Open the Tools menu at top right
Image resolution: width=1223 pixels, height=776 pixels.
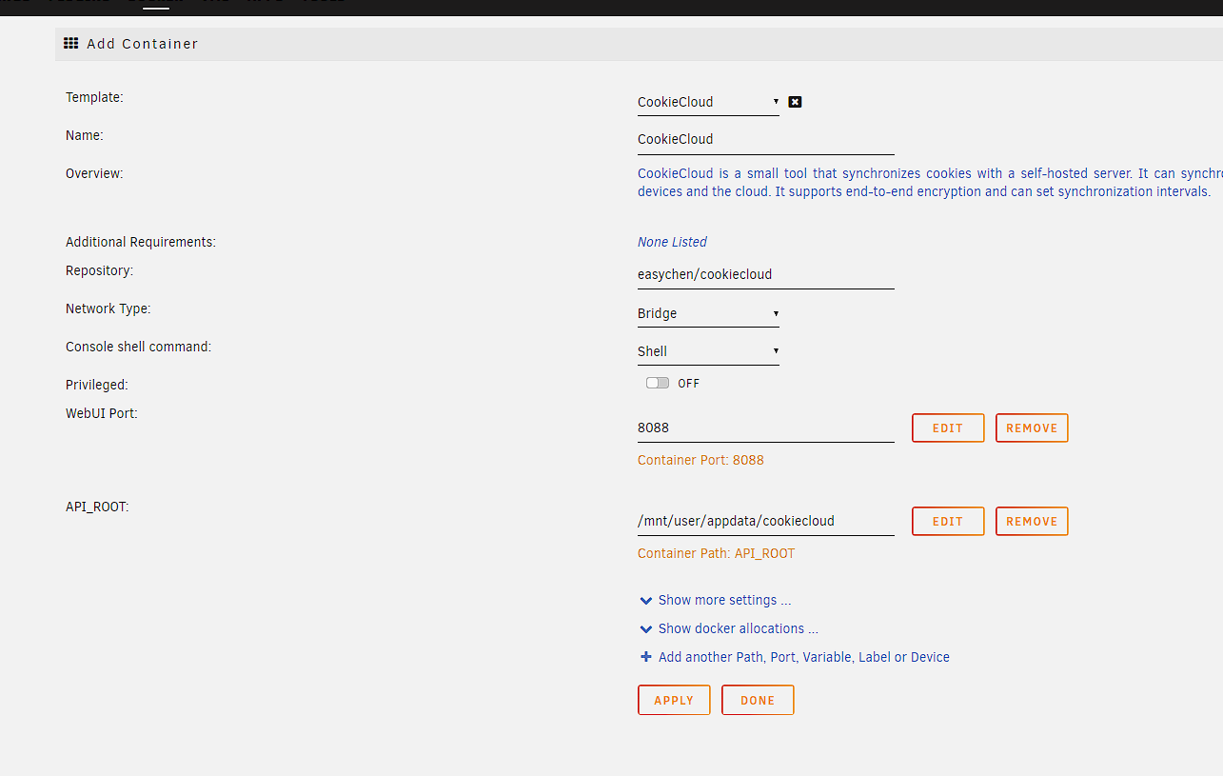[x=324, y=2]
